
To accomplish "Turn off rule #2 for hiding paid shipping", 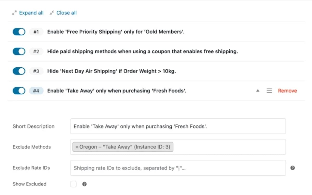I will tap(18, 51).
